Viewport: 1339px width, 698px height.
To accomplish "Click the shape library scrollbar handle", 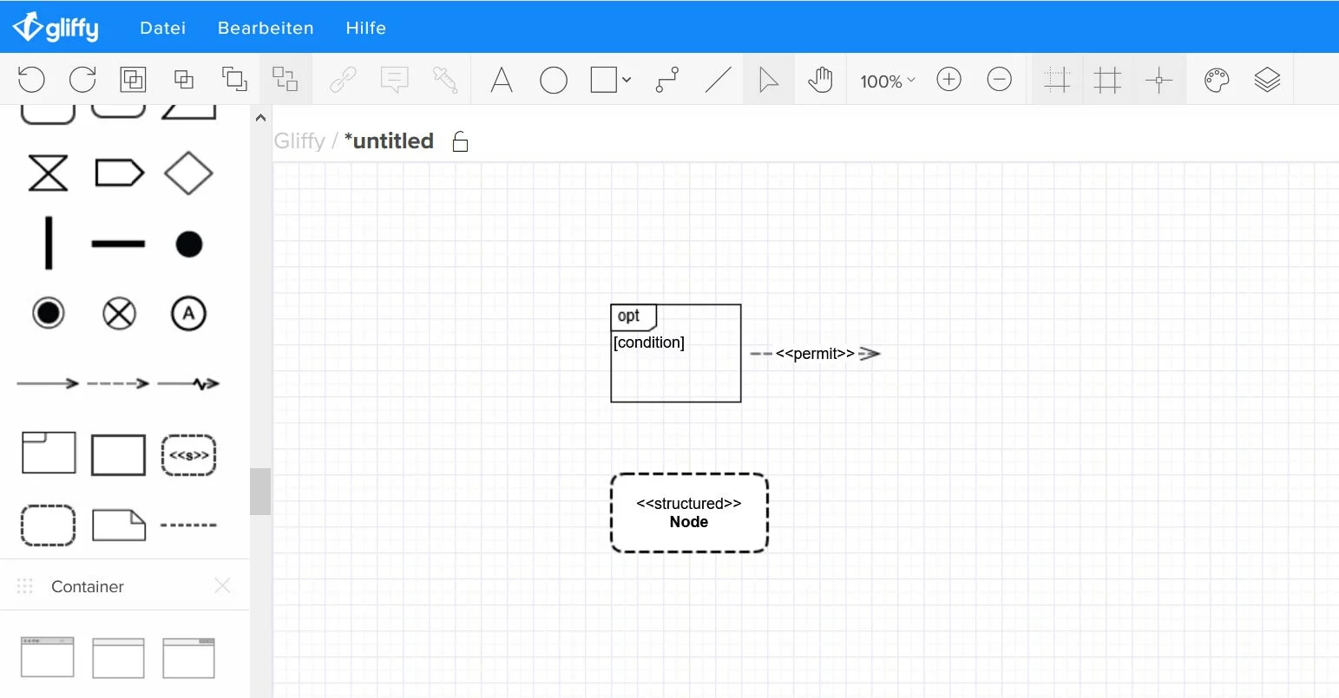I will pyautogui.click(x=260, y=492).
